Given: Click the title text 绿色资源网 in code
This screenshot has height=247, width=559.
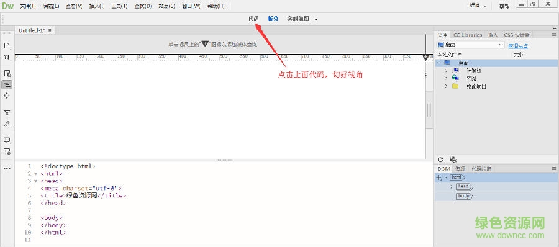Looking at the screenshot, I should (x=82, y=195).
